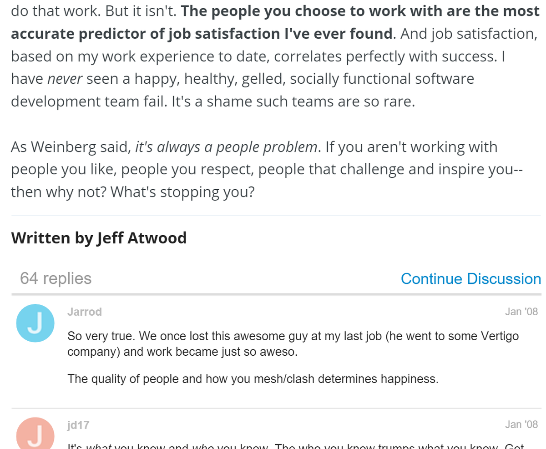Click jd17's partially visible comment text
546x449 pixels.
pyautogui.click(x=296, y=446)
